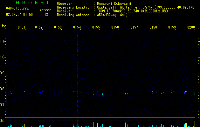Click the 0159 time marker
Screen dimensions: 200x127
pos(172,27)
